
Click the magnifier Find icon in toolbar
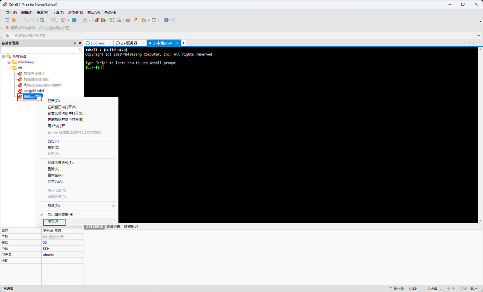click(x=55, y=20)
